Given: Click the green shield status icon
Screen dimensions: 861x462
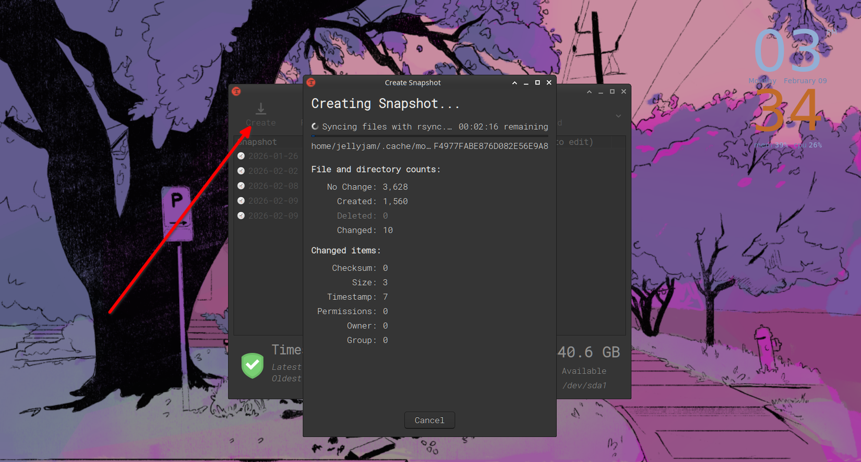Looking at the screenshot, I should (253, 365).
